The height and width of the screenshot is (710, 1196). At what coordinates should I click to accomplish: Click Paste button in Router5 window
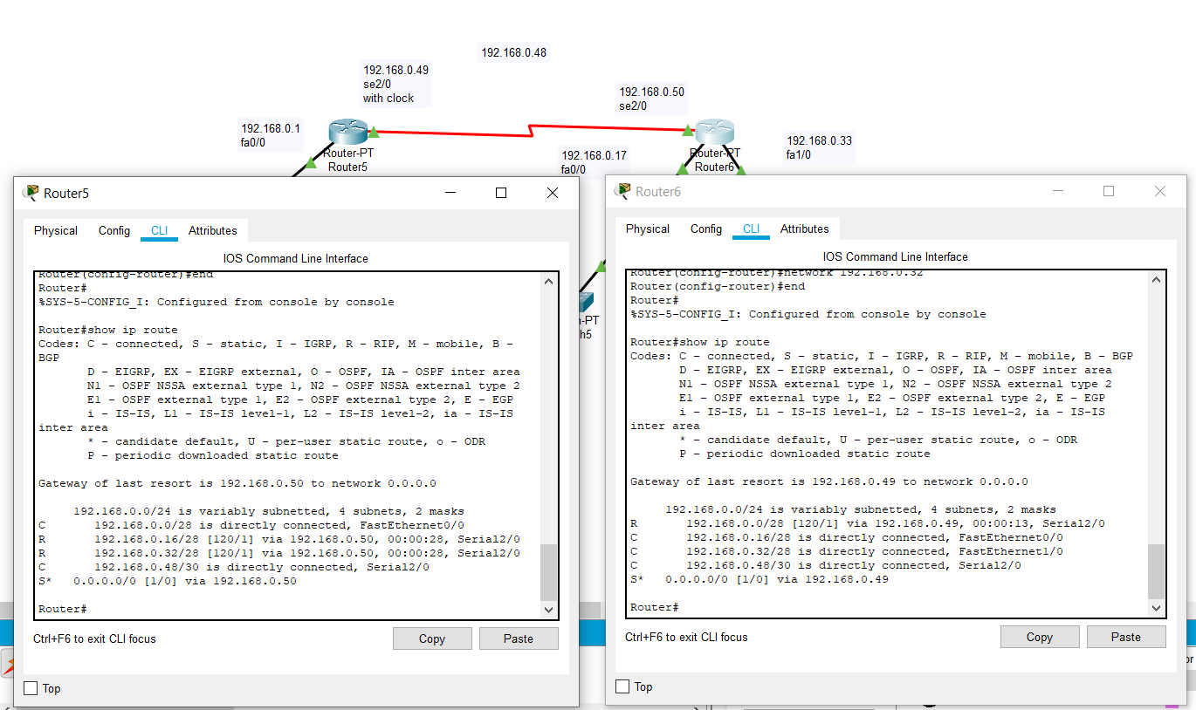point(519,638)
